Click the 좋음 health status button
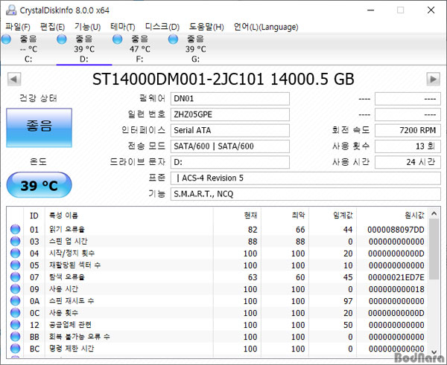The width and height of the screenshot is (447, 365). tap(39, 128)
